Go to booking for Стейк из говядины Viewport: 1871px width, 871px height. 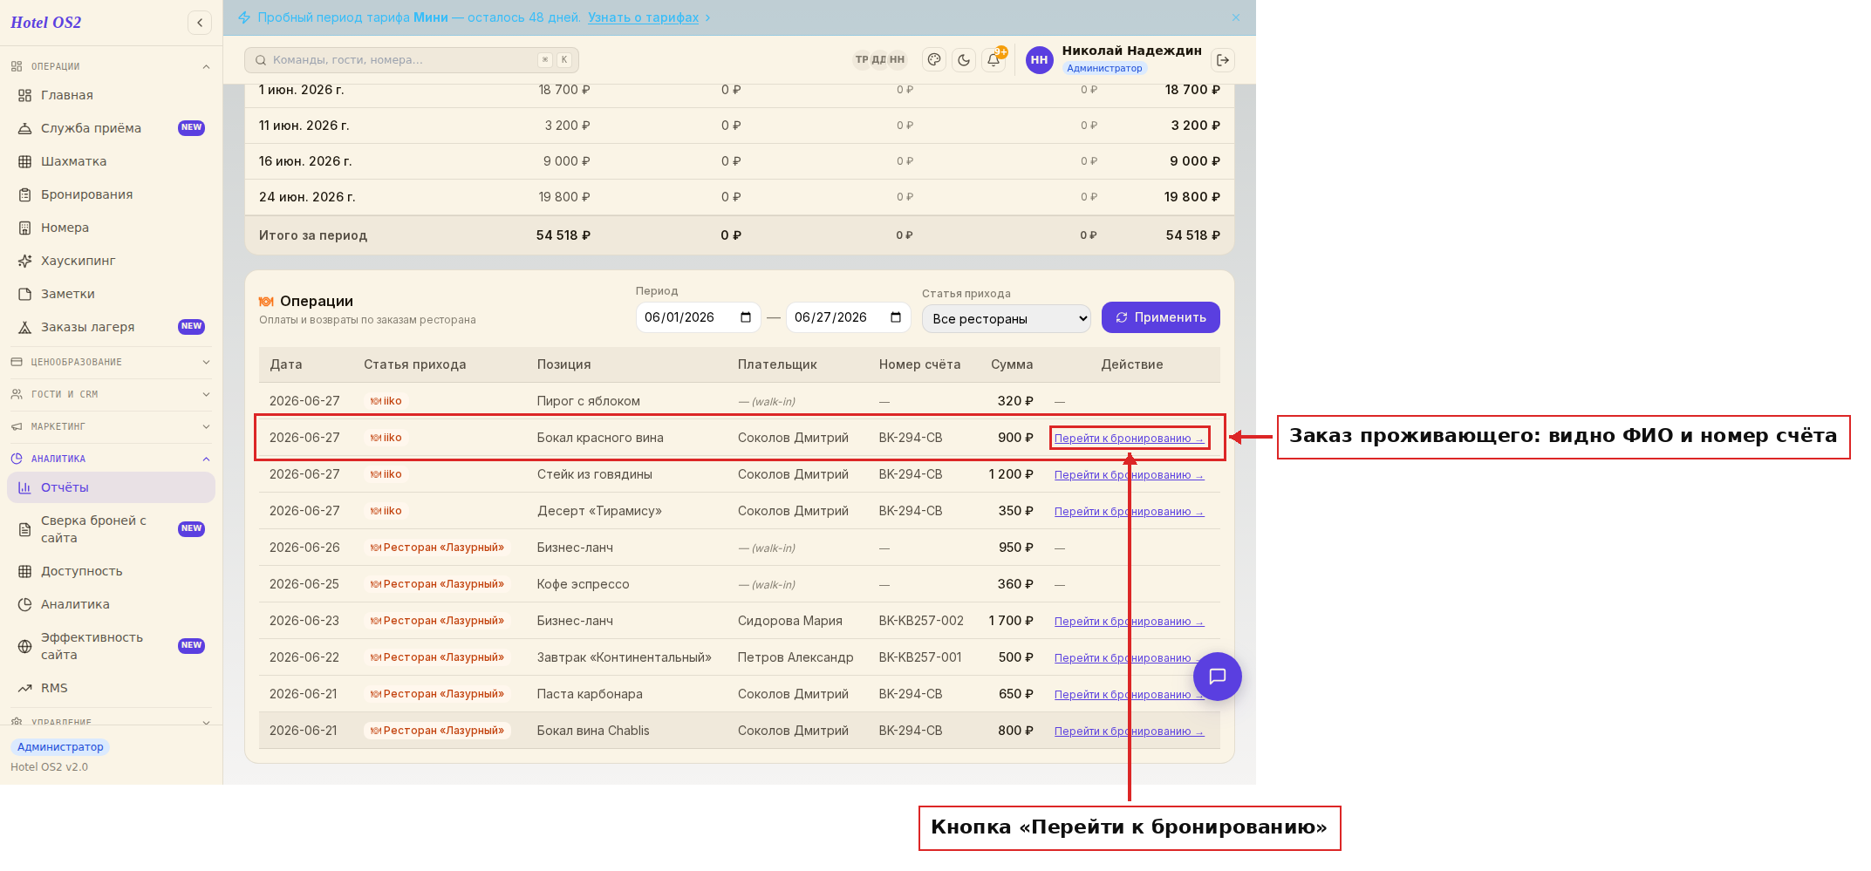pyautogui.click(x=1129, y=475)
